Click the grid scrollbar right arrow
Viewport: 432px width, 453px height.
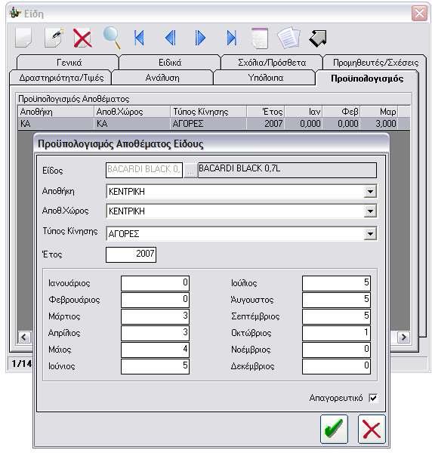coord(403,337)
